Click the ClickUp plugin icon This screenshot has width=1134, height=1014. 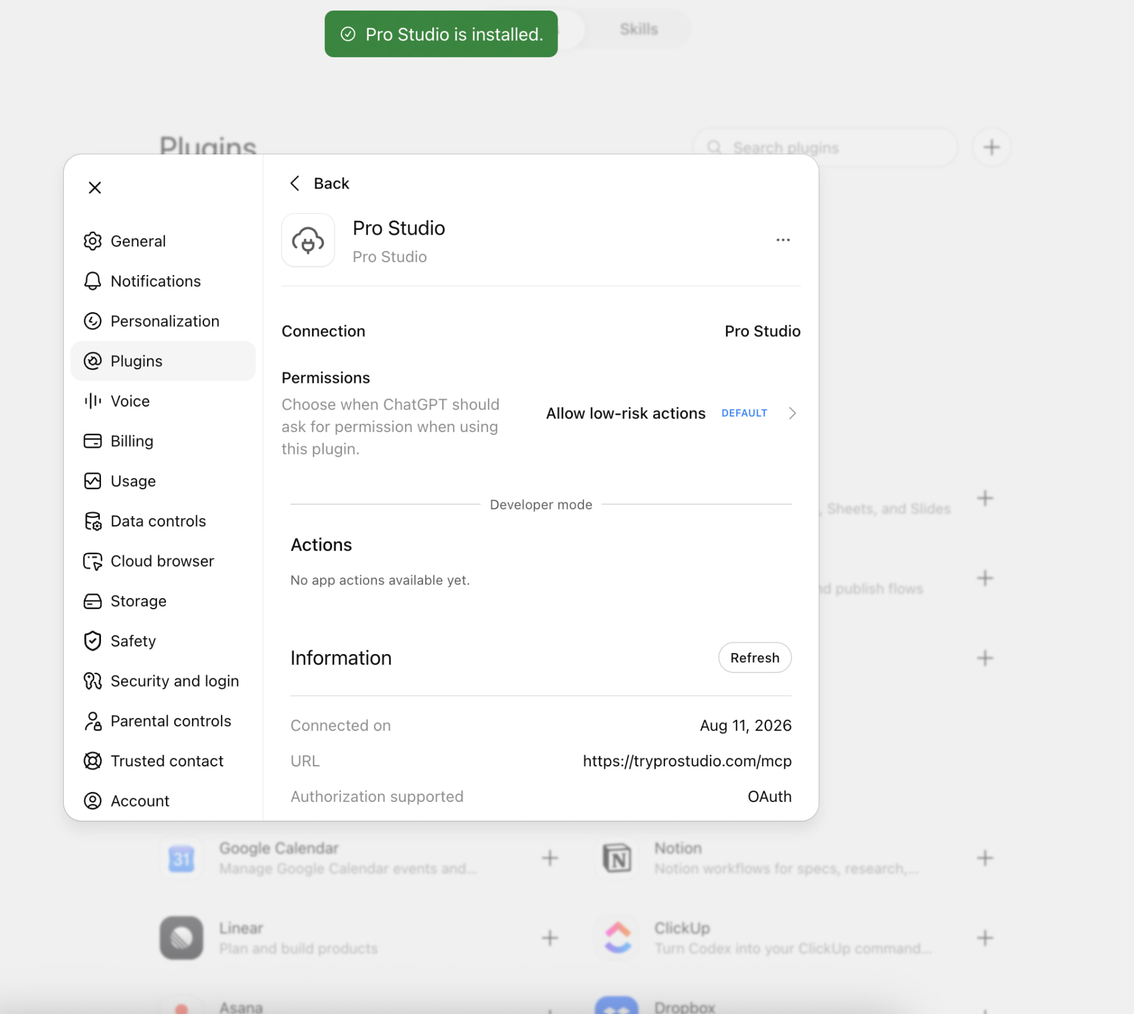click(617, 938)
